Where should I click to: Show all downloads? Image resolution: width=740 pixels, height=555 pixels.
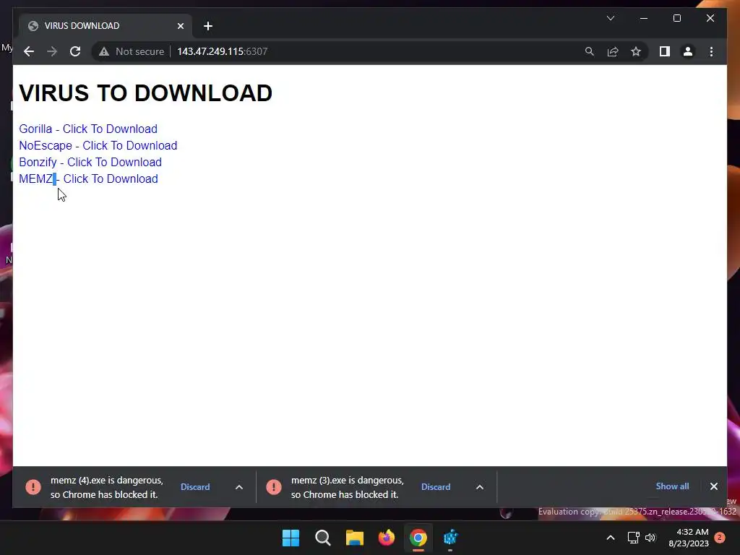point(672,486)
